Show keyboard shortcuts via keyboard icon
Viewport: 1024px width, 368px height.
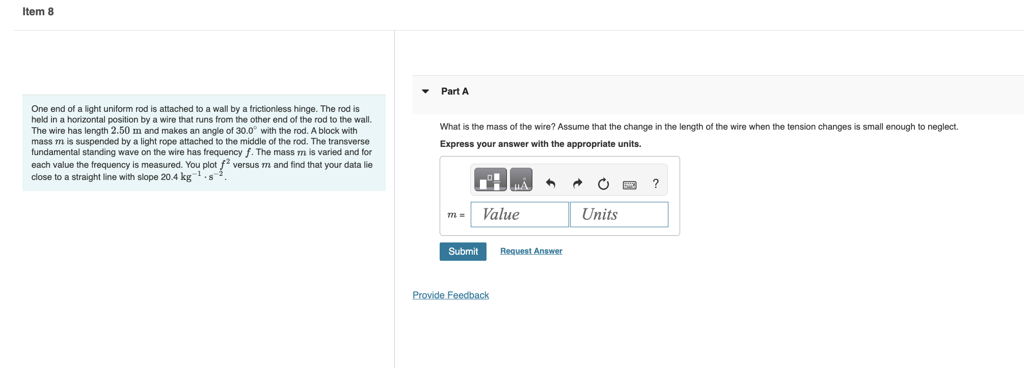click(630, 185)
